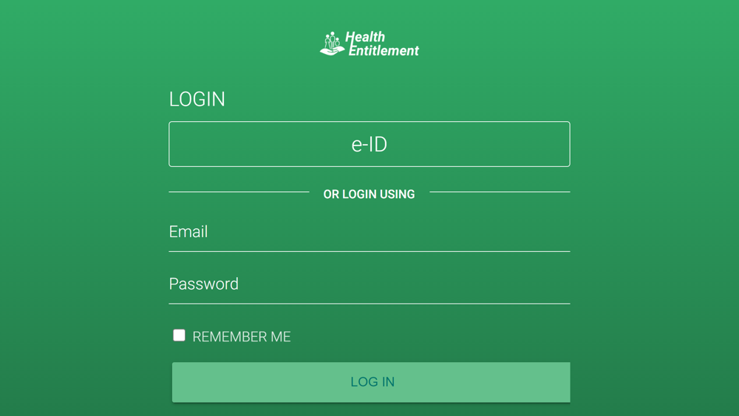The width and height of the screenshot is (739, 416).
Task: Focus the Password input field
Action: [369, 284]
